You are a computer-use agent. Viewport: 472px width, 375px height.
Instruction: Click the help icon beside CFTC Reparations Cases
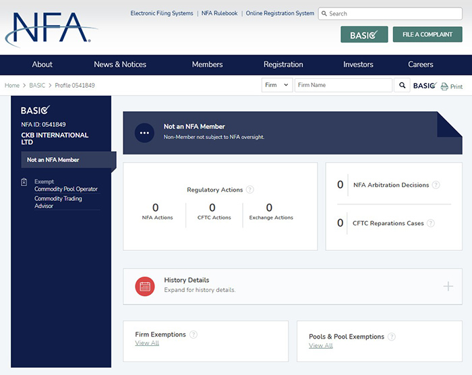pos(430,223)
